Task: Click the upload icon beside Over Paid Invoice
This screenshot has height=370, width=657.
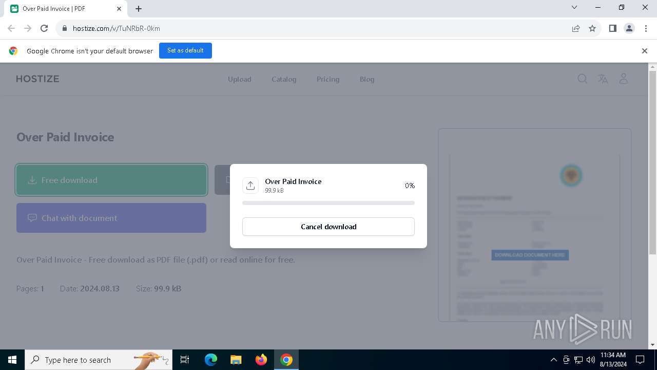Action: pyautogui.click(x=250, y=186)
